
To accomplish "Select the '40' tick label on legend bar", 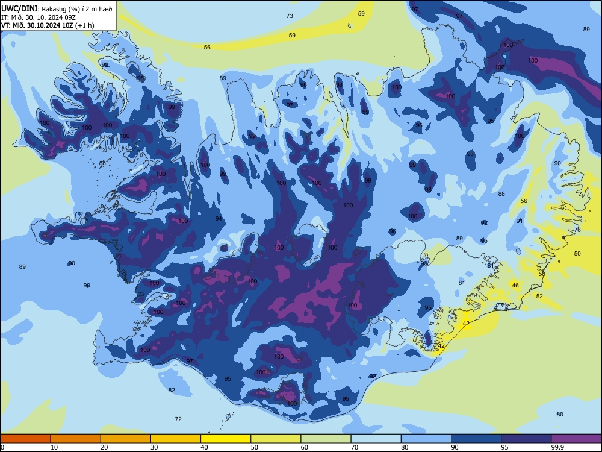I will [205, 447].
